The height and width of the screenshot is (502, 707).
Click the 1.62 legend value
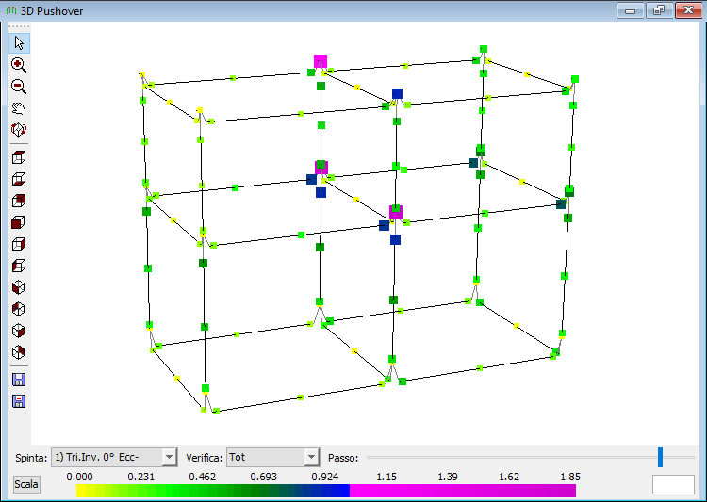(x=509, y=477)
